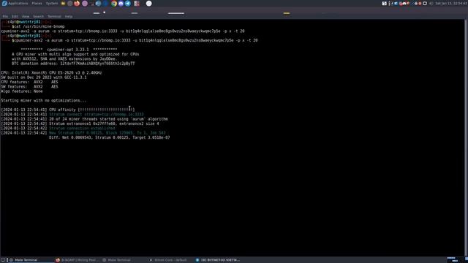Click the white square tray icon
The width and height of the screenshot is (468, 263).
tap(385, 4)
